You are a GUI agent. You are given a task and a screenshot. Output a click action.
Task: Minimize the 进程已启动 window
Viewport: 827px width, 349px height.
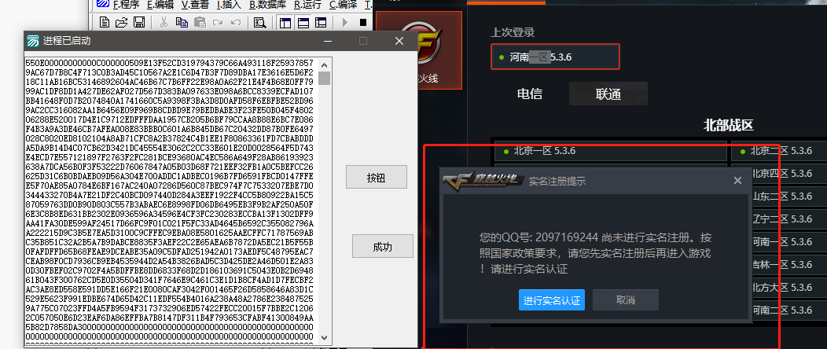point(328,41)
